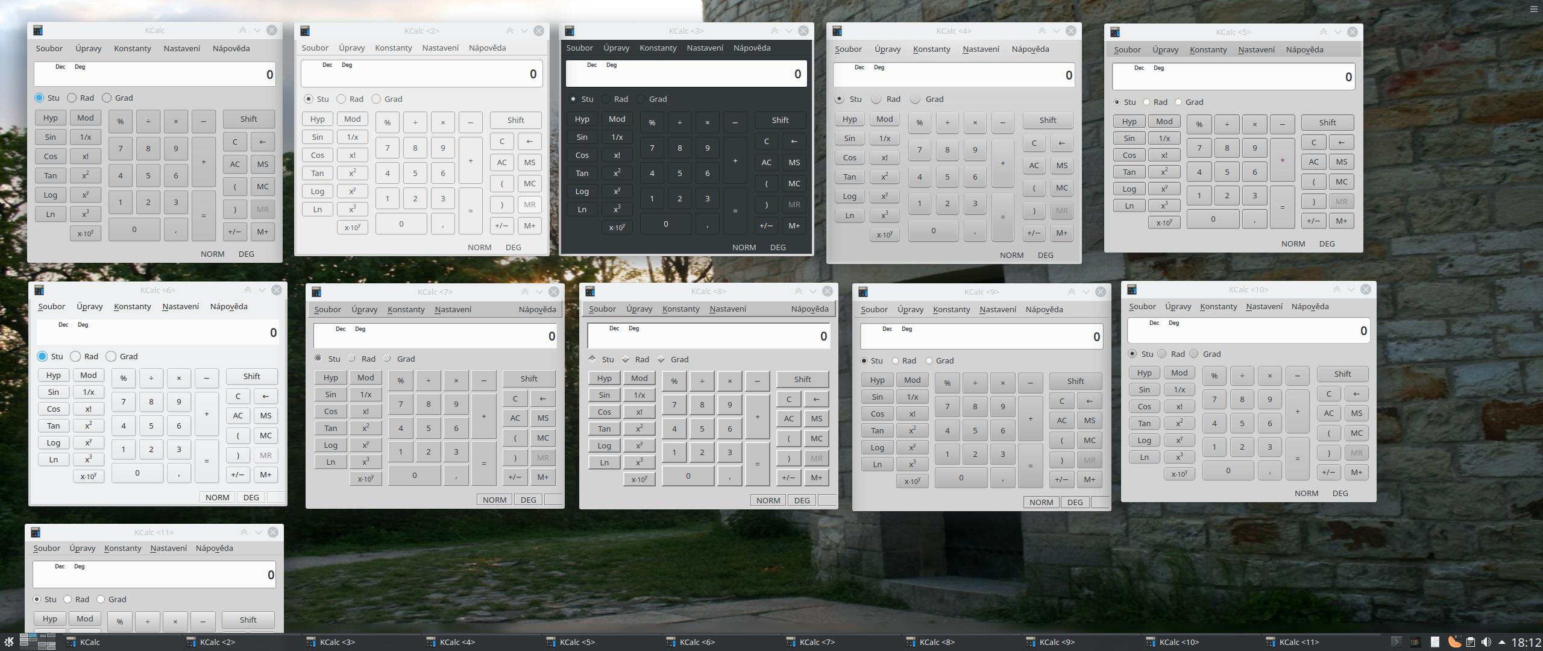Image resolution: width=1543 pixels, height=651 pixels.
Task: Click the virtual desktop pager
Action: (x=37, y=642)
